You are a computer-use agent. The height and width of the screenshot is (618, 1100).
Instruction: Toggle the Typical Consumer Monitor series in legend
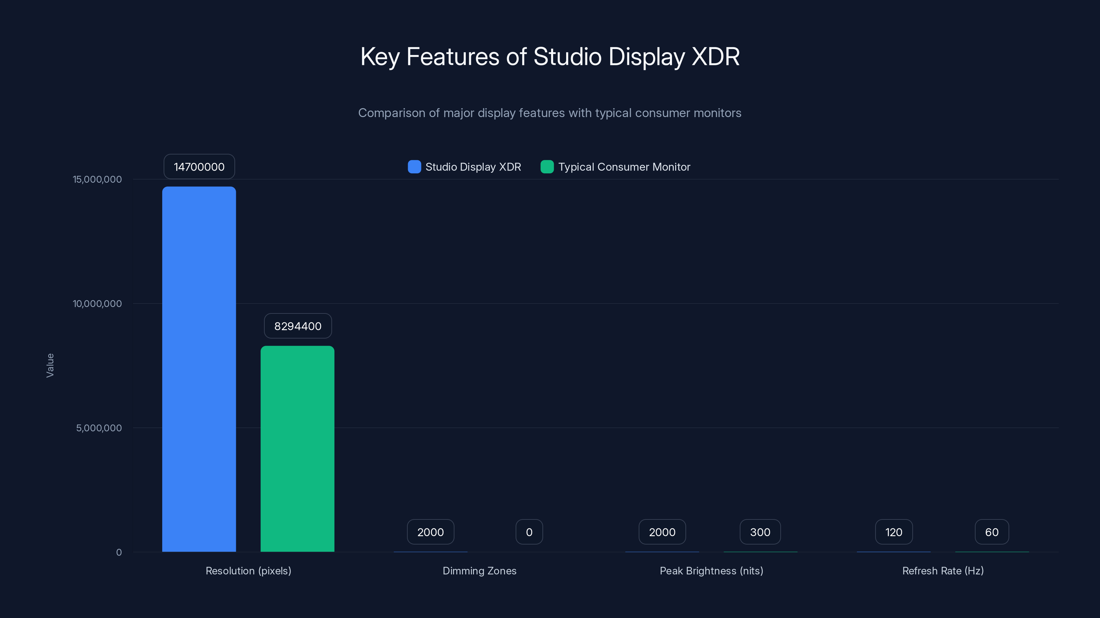(624, 167)
